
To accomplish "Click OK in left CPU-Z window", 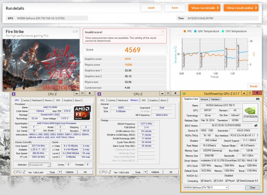I will pos(85,172).
